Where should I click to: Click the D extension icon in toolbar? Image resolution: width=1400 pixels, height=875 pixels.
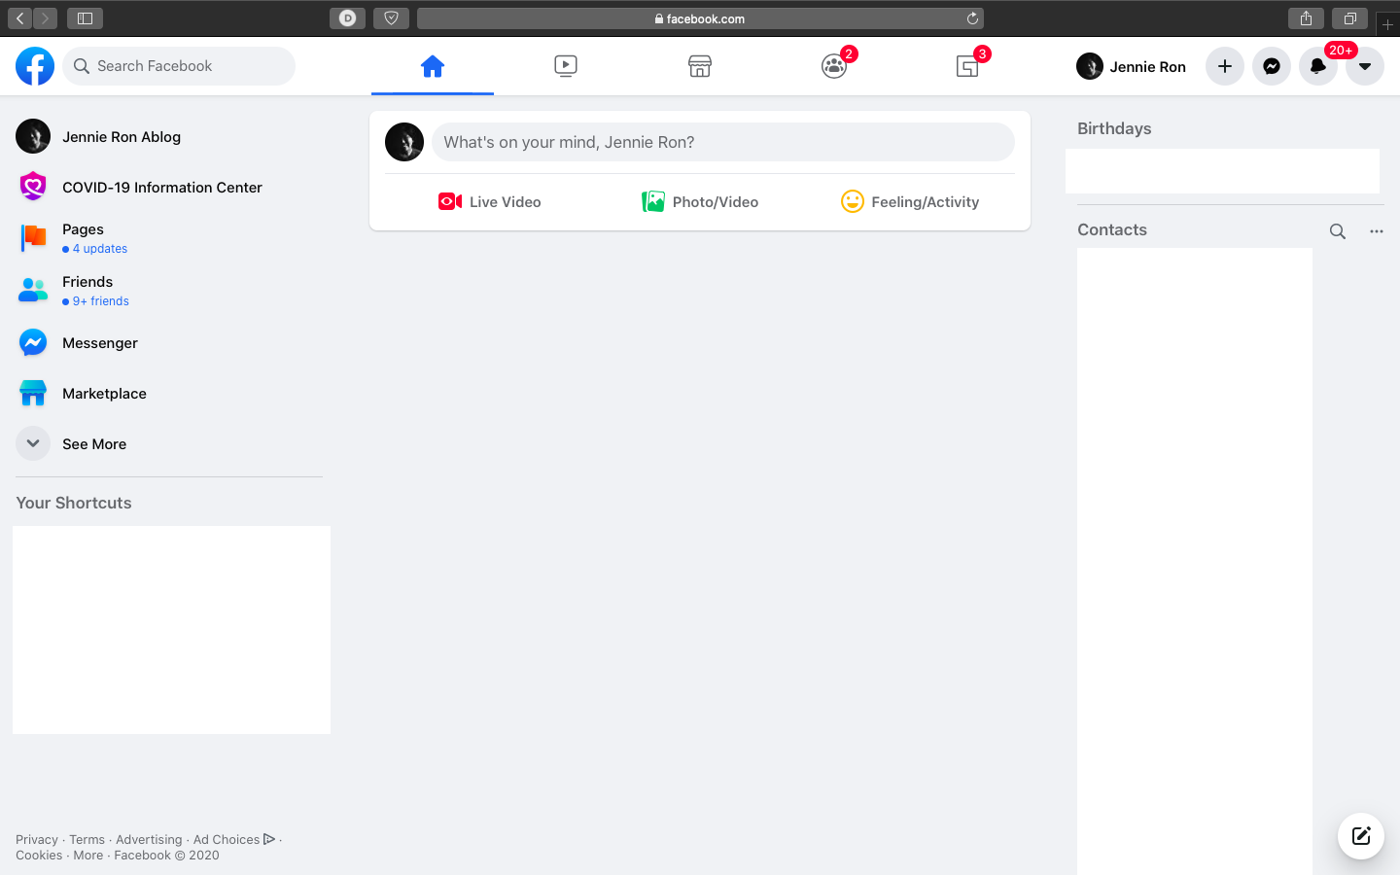click(347, 18)
